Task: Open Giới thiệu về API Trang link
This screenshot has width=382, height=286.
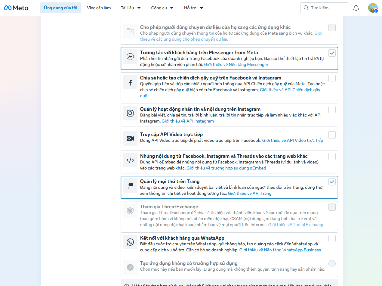Action: 250,193
